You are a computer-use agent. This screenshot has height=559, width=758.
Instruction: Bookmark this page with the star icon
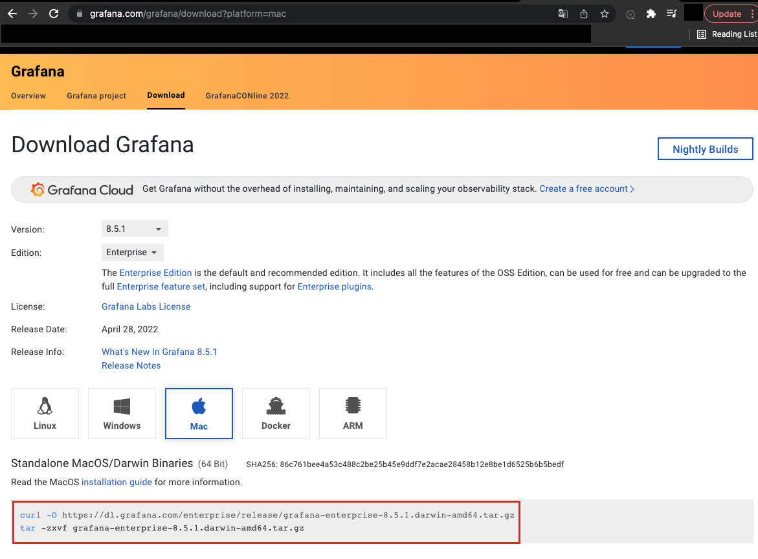coord(605,14)
